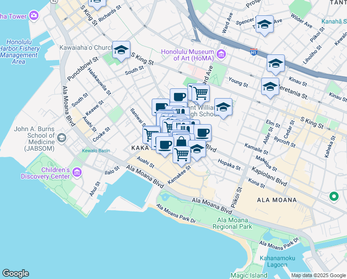This screenshot has width=347, height=279.
Task: Click Piikoi St label near Ala Moana Blvd
Action: [237, 197]
